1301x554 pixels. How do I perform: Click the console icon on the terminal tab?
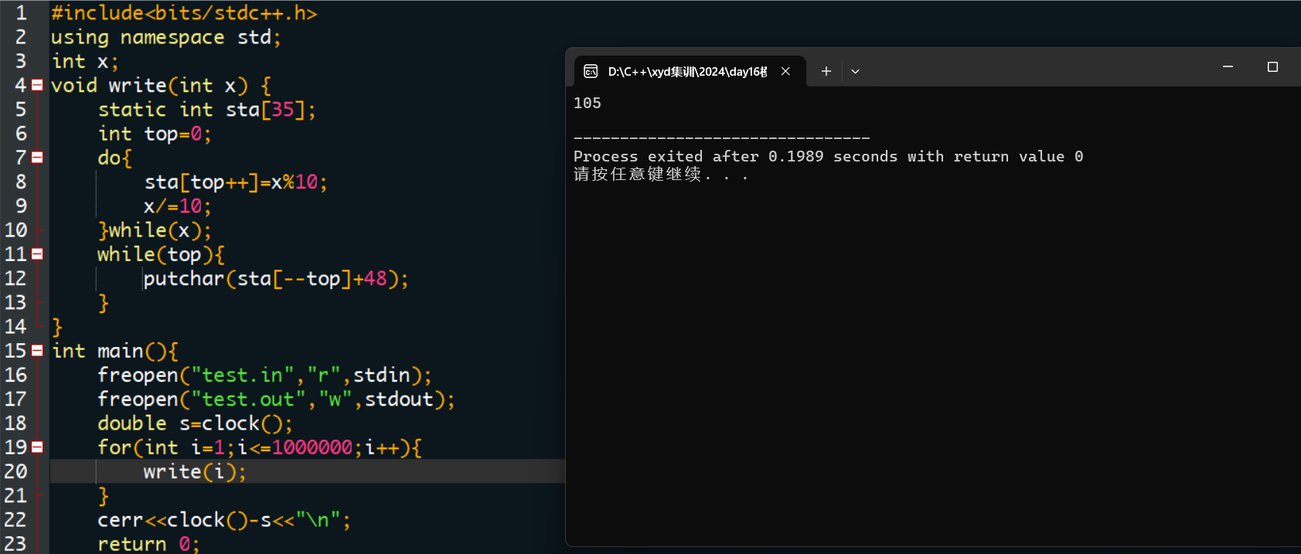(x=591, y=71)
